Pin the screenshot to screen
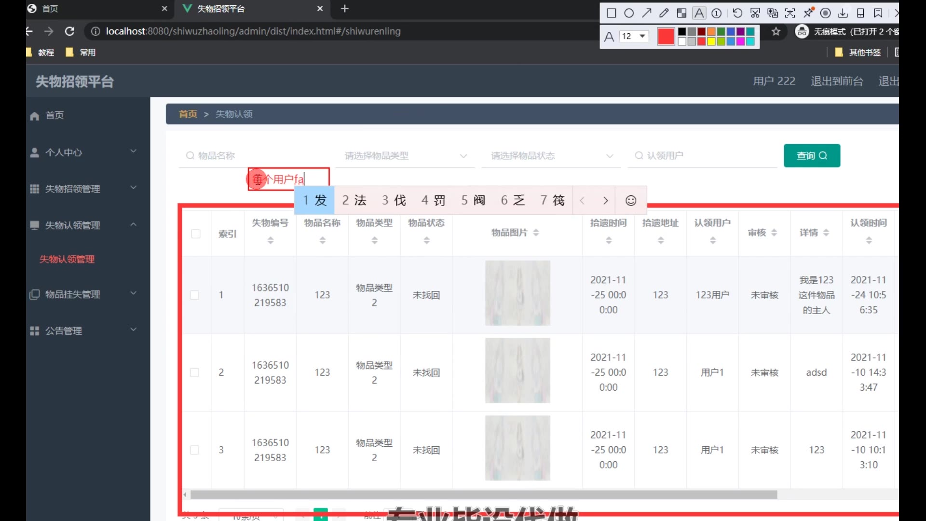The width and height of the screenshot is (926, 521). point(809,12)
